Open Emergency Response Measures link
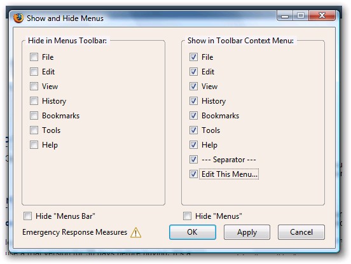 point(75,232)
